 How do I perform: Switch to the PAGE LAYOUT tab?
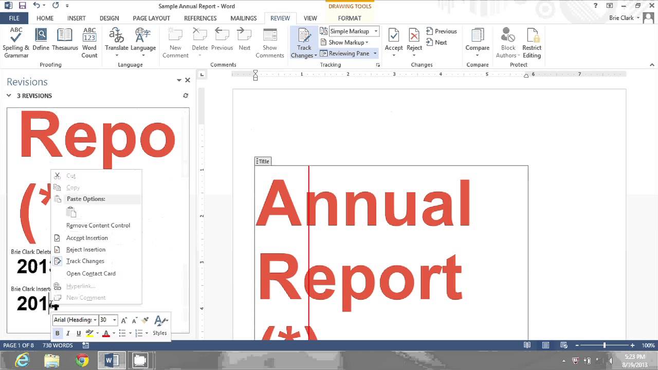click(x=151, y=18)
